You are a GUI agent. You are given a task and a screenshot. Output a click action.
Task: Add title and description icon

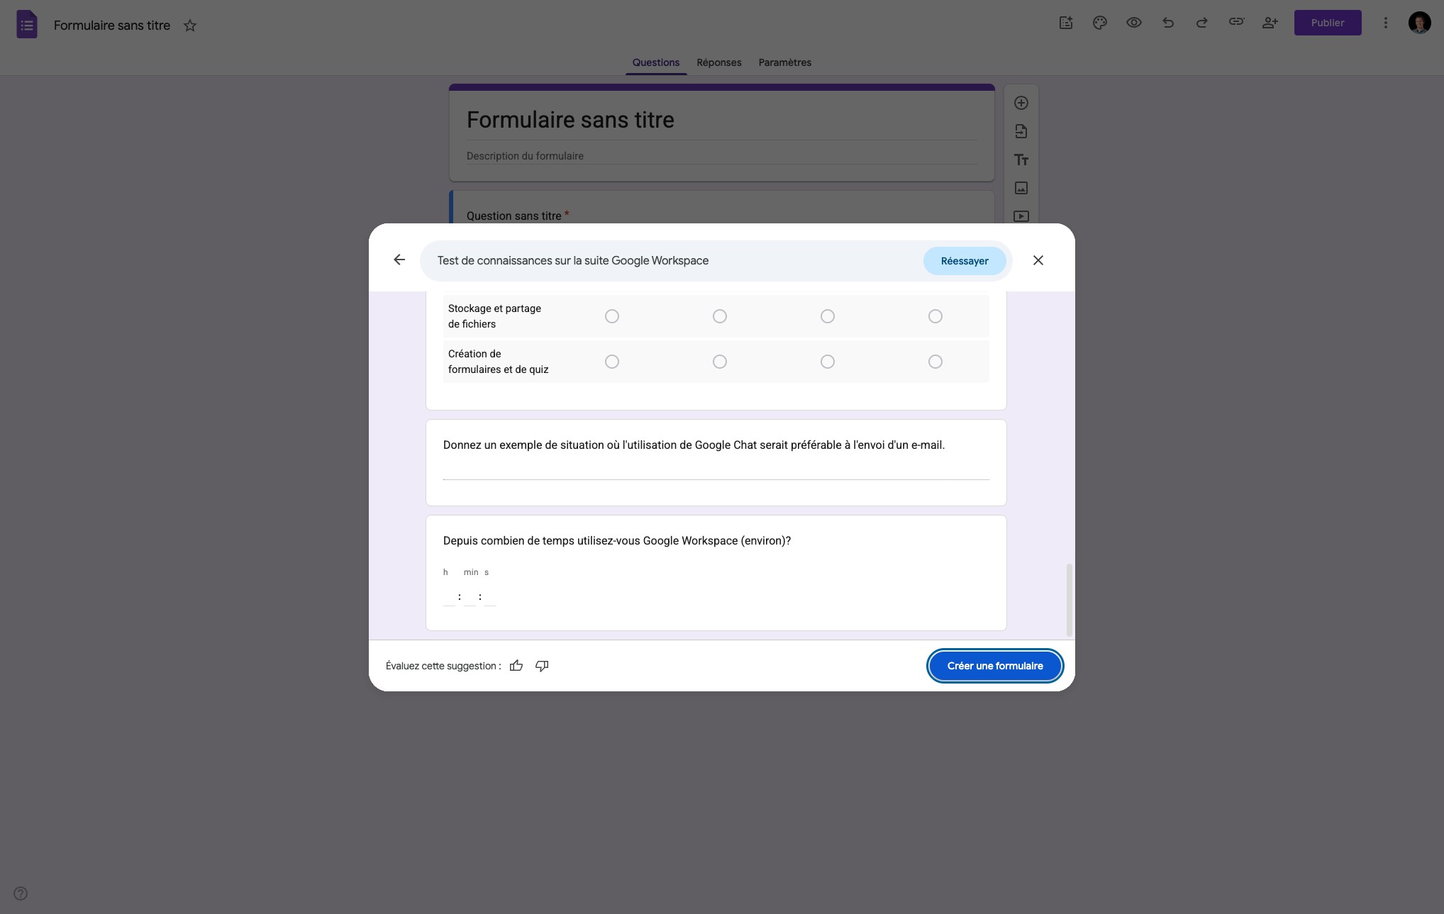click(1021, 160)
